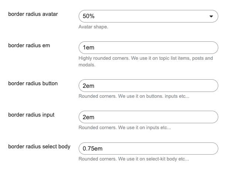Screen dimensions: 236x169
Task: Click the 'border radius avatar' setting label
Action: point(33,14)
